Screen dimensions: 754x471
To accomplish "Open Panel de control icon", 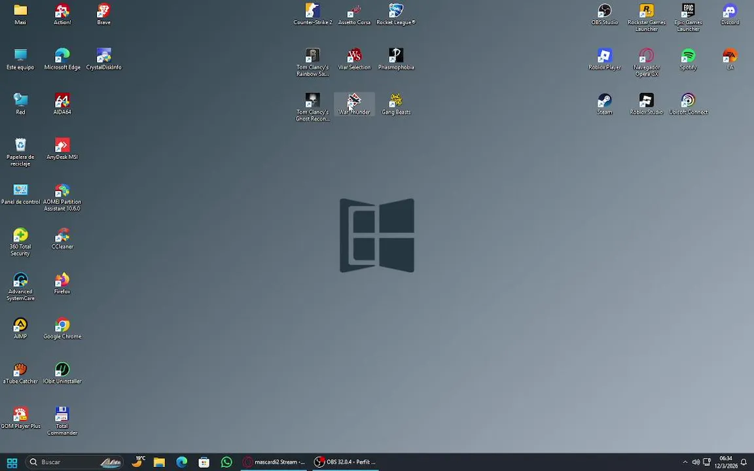I will (x=20, y=194).
